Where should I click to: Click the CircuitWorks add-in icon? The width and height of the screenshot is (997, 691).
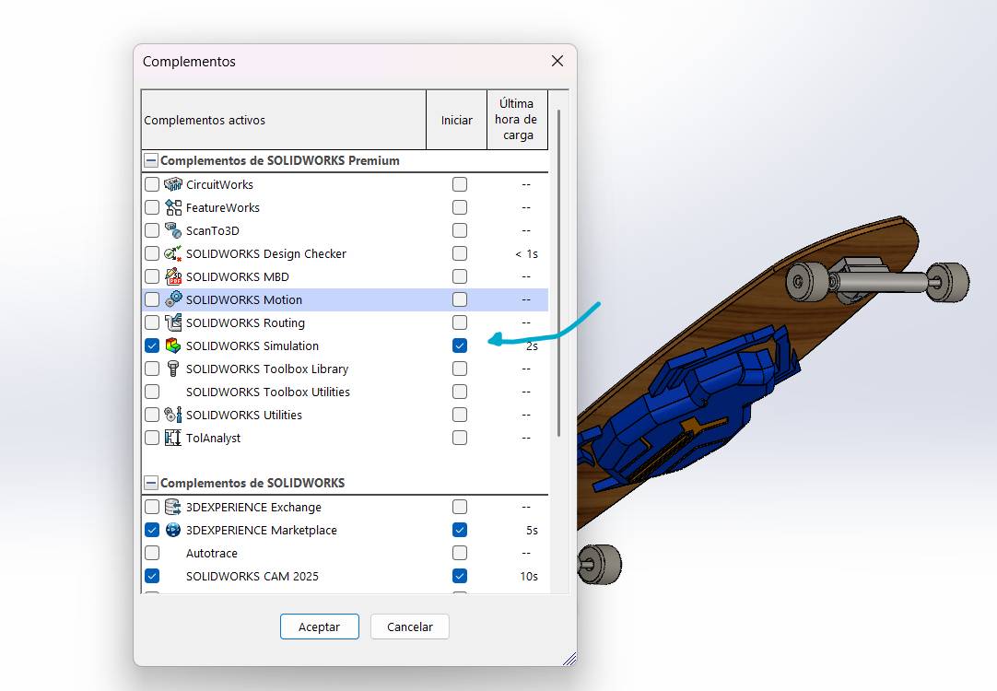[x=173, y=184]
